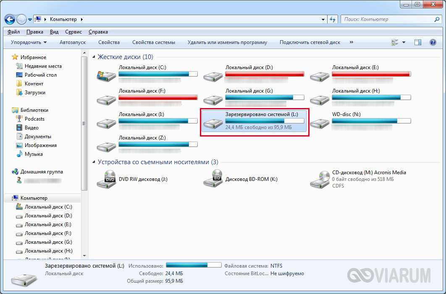Open recent pages dropdown next to Forward

30,20
